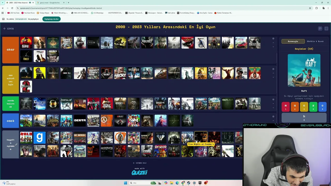Select the Forest game tile
The height and width of the screenshot is (186, 331).
[x=26, y=56]
